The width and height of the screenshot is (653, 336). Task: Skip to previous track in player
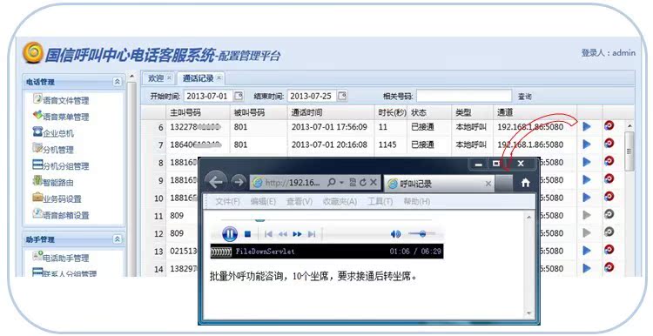(268, 234)
